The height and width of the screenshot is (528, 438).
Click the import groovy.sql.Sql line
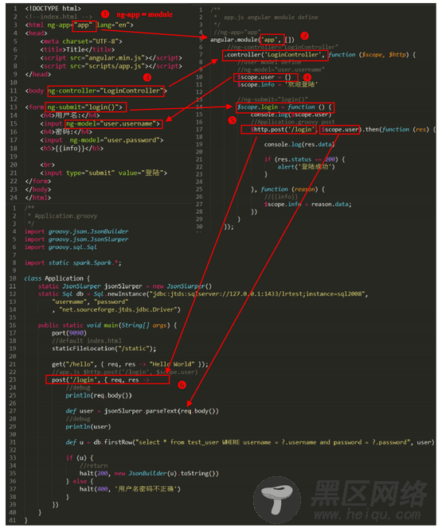(61, 247)
